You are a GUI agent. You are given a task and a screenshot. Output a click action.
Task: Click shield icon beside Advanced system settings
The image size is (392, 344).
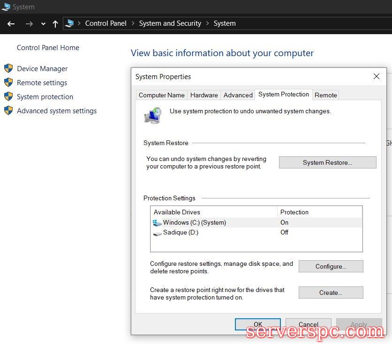click(8, 110)
